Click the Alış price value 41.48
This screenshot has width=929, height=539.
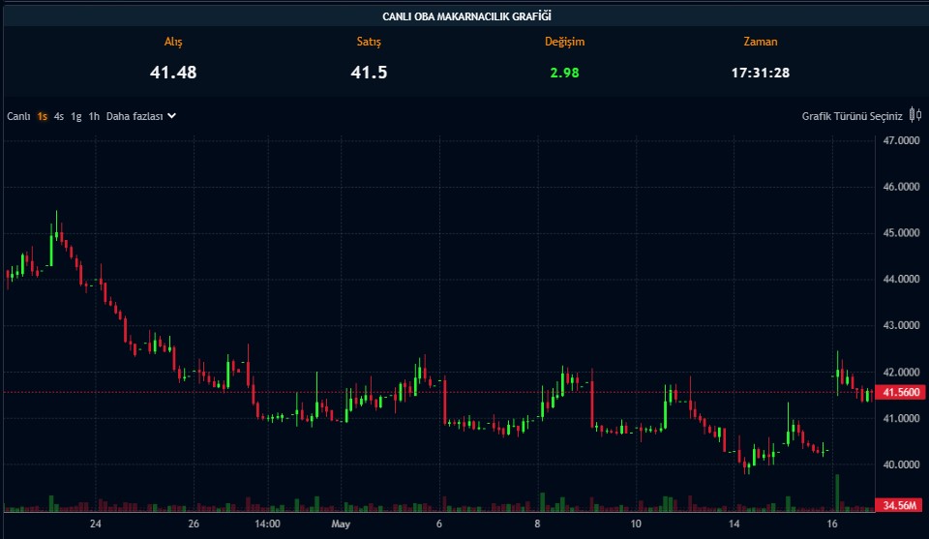[173, 73]
